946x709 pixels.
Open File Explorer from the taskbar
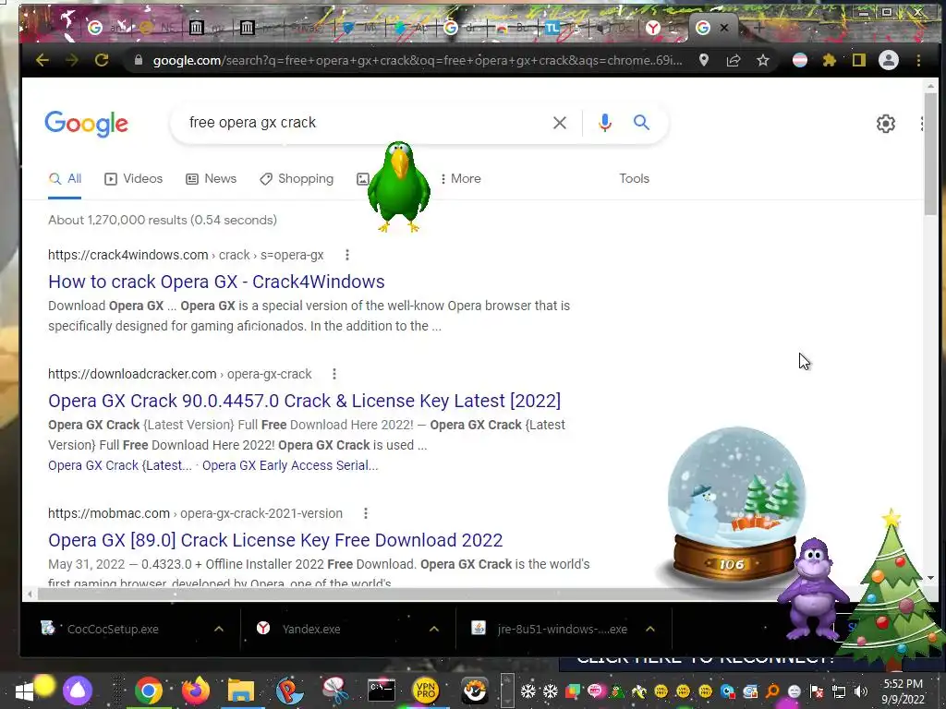(240, 691)
